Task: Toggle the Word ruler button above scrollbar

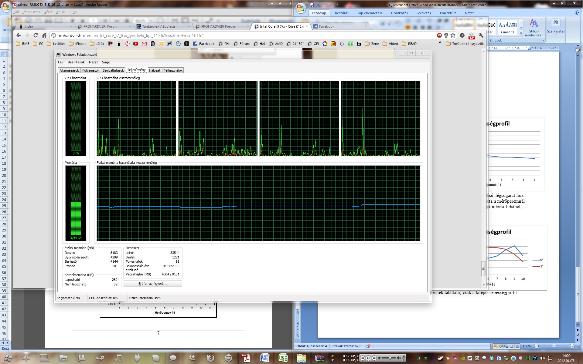Action: [x=578, y=49]
